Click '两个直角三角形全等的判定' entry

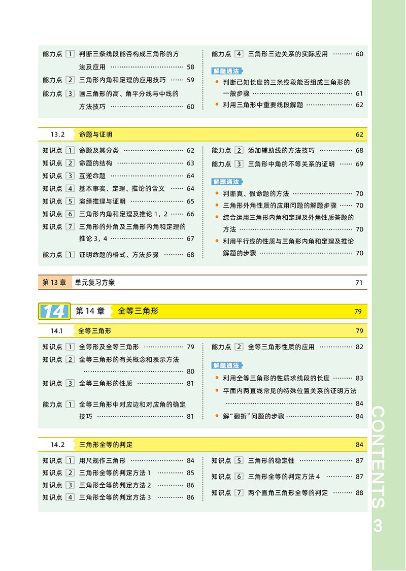pyautogui.click(x=288, y=493)
